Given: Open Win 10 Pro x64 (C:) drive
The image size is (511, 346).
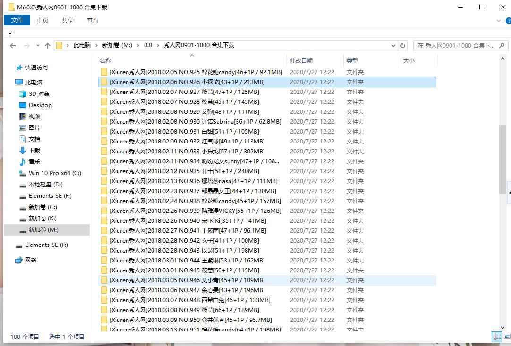Looking at the screenshot, I should coord(55,173).
